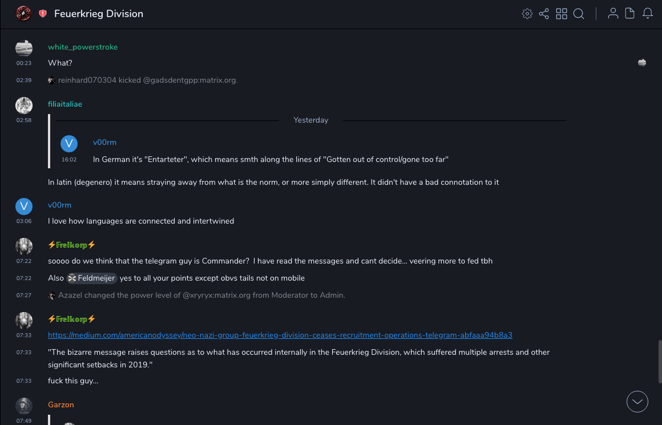Click the search magnifier icon
Viewport: 662px width, 425px height.
pyautogui.click(x=579, y=14)
